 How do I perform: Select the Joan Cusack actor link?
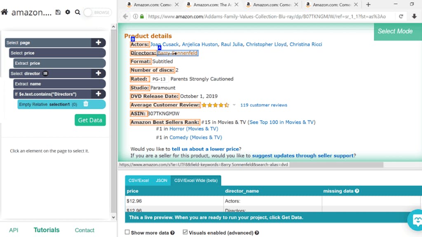tap(164, 44)
